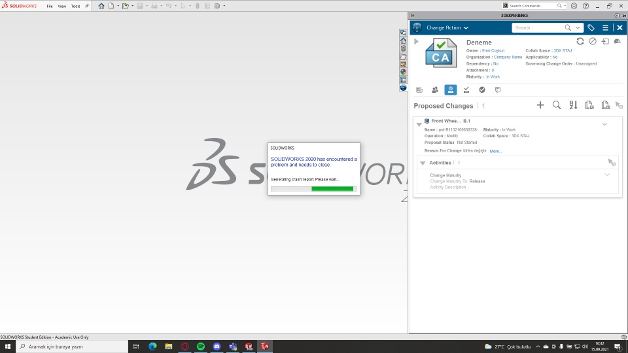Click the Save icon in toolbar
Viewport: 628px width, 353px height.
(140, 6)
